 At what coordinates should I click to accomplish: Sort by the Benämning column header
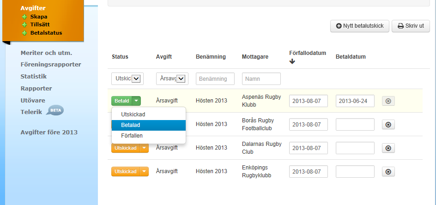click(x=211, y=57)
